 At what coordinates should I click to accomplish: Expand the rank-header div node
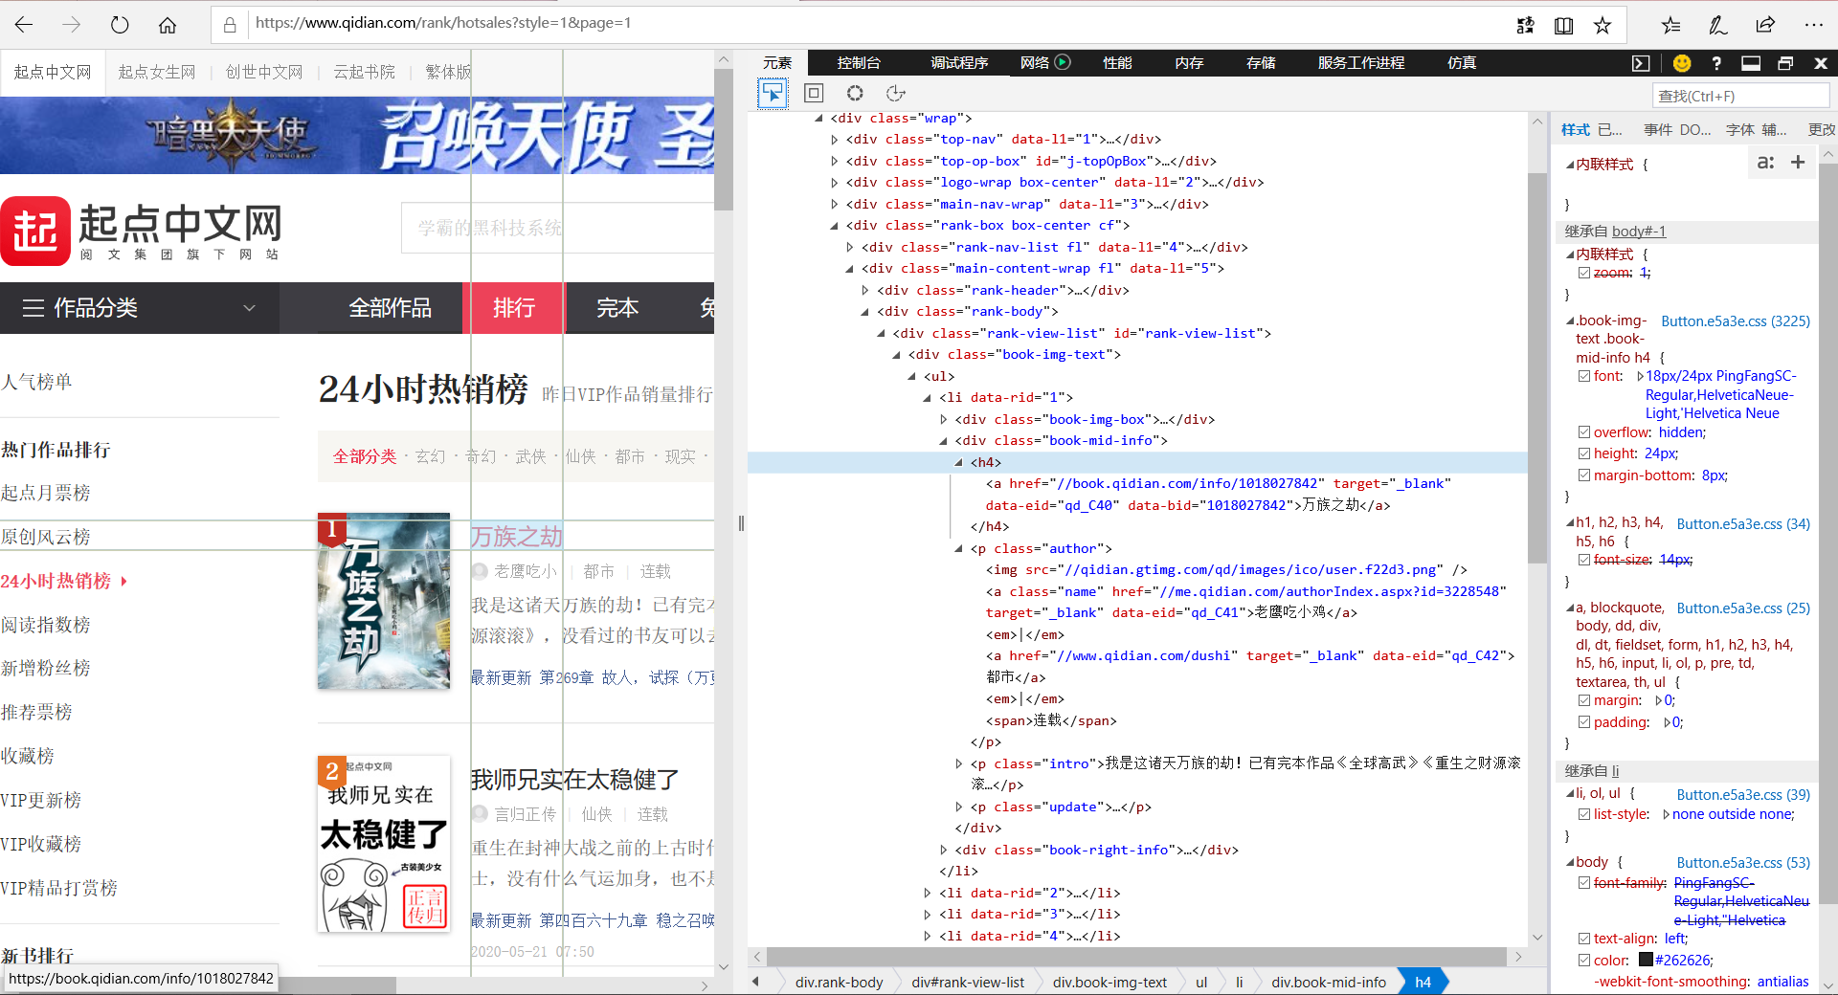[865, 290]
